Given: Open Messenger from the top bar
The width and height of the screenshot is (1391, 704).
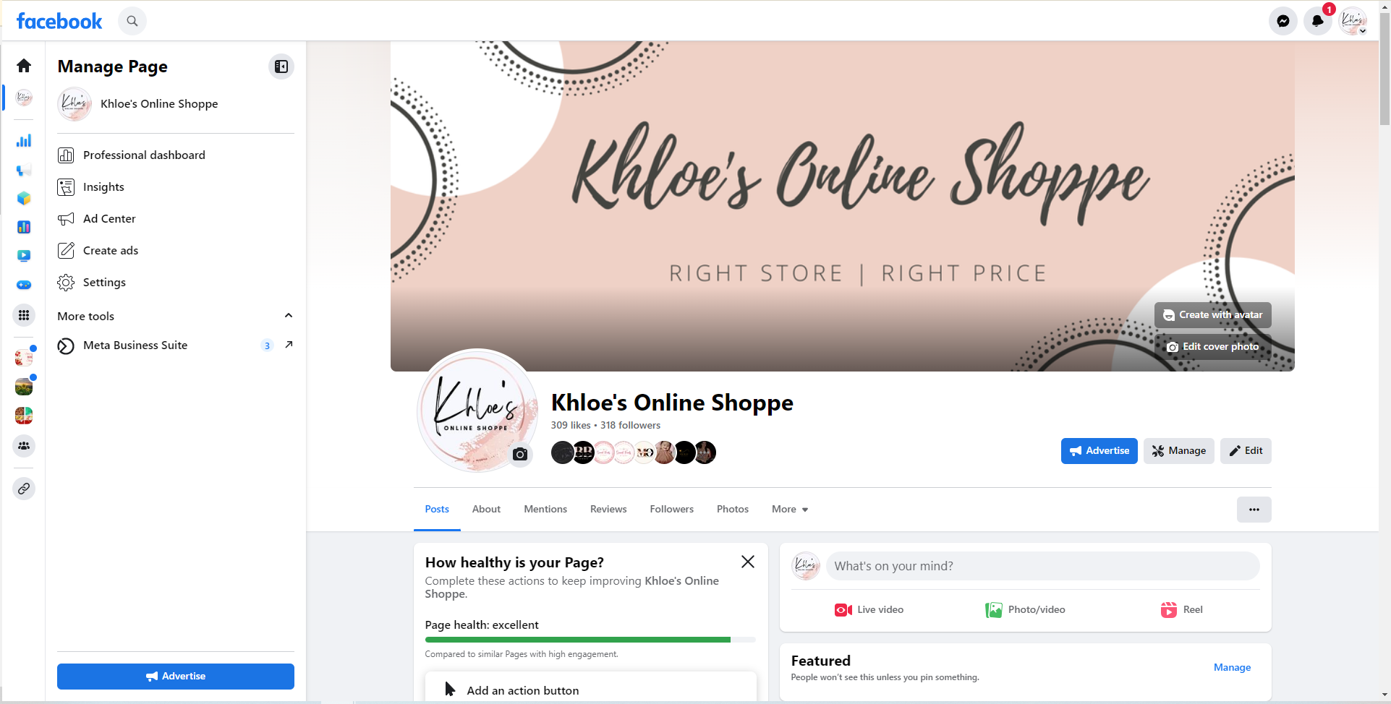Looking at the screenshot, I should point(1282,21).
